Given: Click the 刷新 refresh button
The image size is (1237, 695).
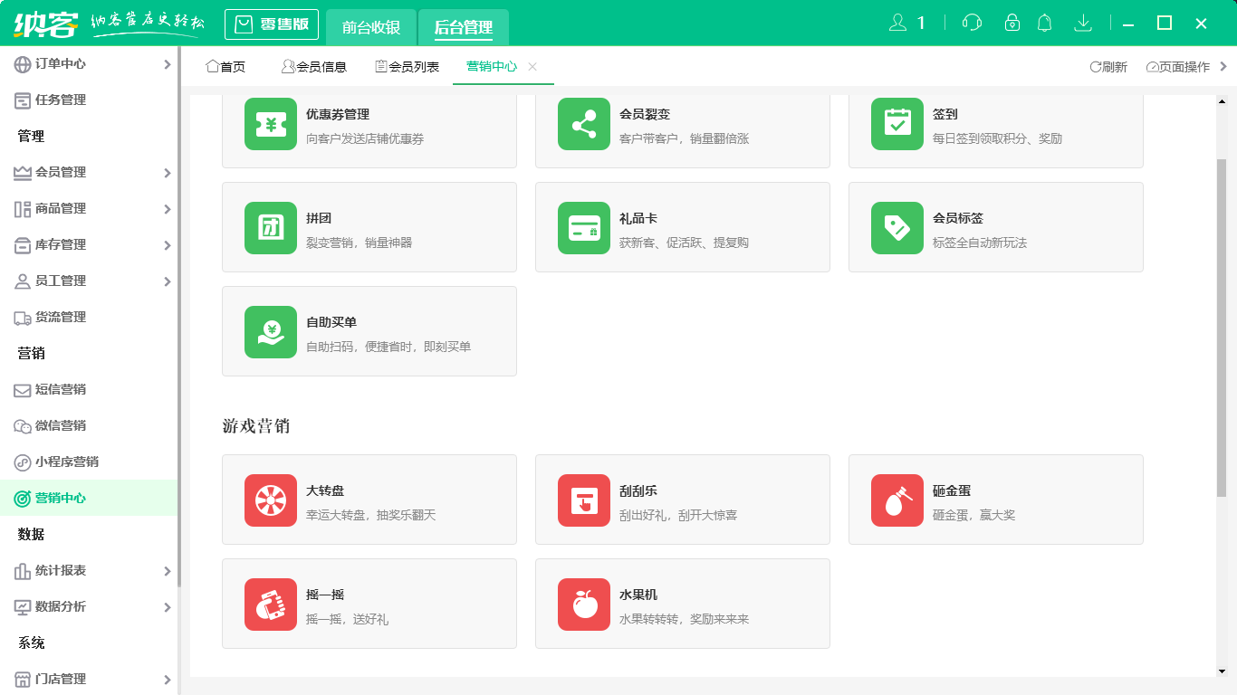Looking at the screenshot, I should point(1107,66).
